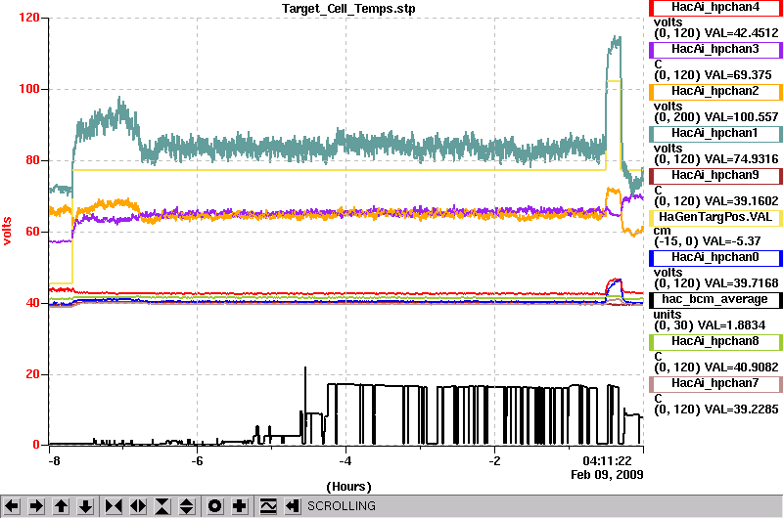Image resolution: width=783 pixels, height=518 pixels.
Task: Pan the graph down with the down-arrow icon
Action: [x=86, y=506]
